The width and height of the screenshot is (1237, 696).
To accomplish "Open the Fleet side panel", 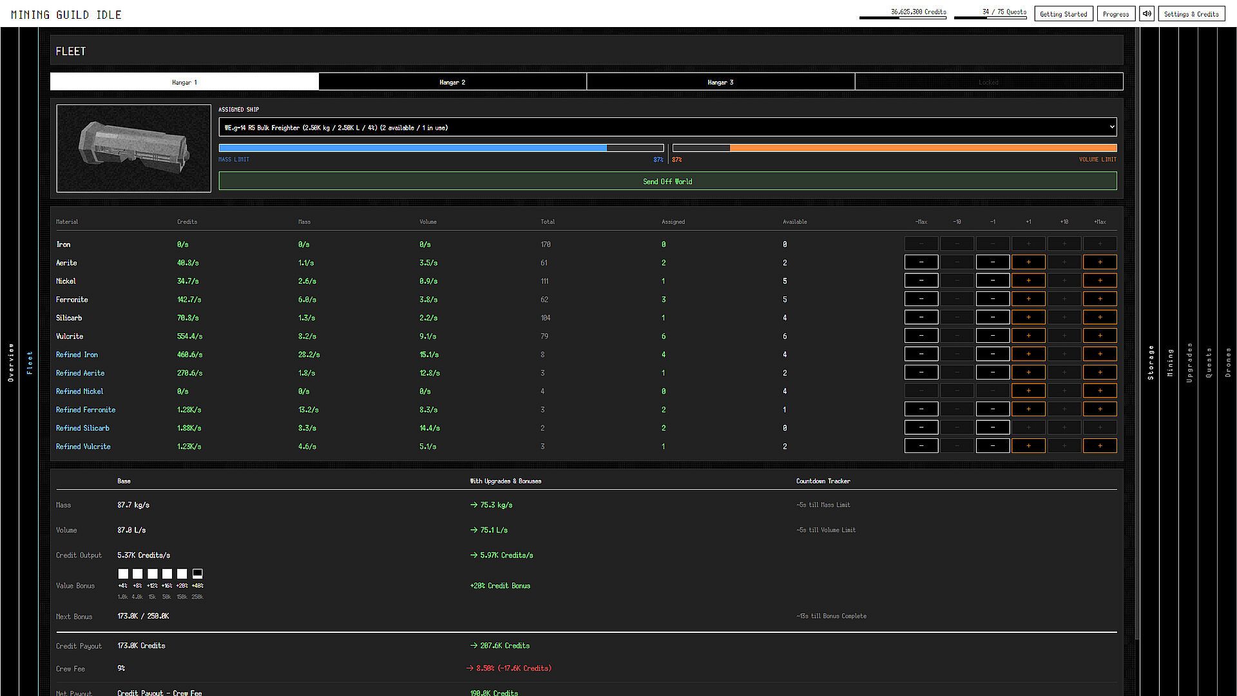I will [29, 362].
